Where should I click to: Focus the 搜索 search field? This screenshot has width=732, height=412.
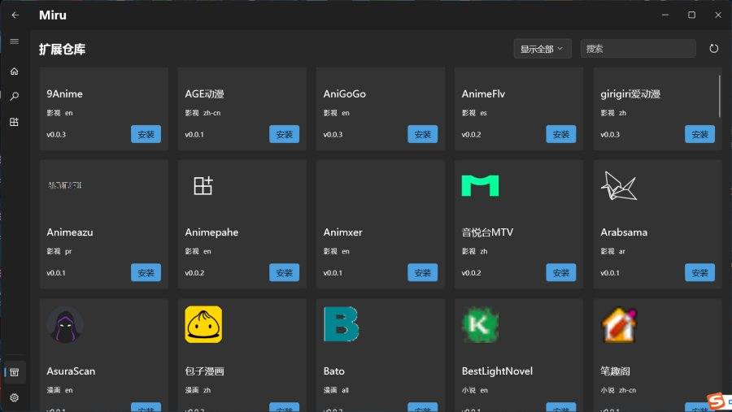point(638,49)
